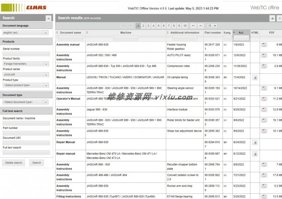
Task: Open PDF for Feeder housing assembly manual
Action: 264,45
